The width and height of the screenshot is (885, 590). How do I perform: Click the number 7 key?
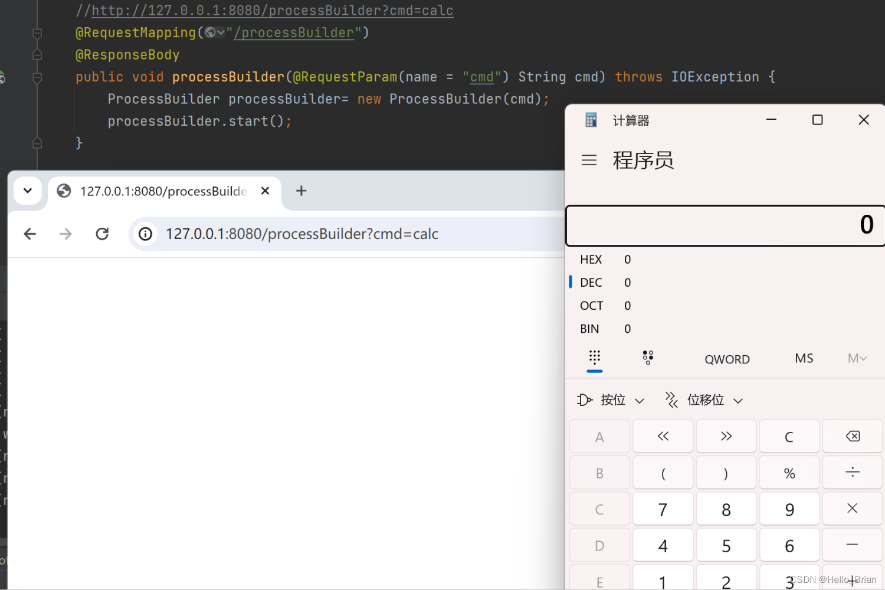663,509
